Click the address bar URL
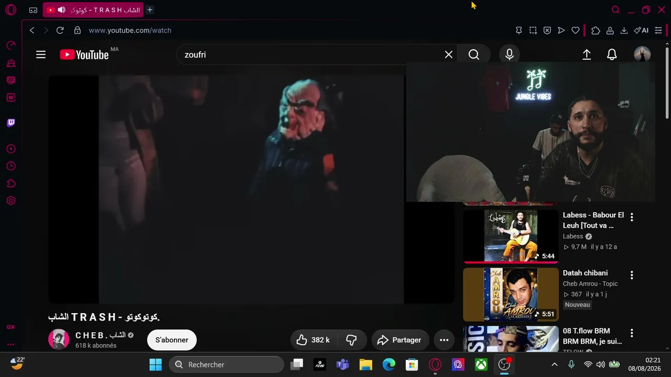This screenshot has width=671, height=377. pos(130,30)
